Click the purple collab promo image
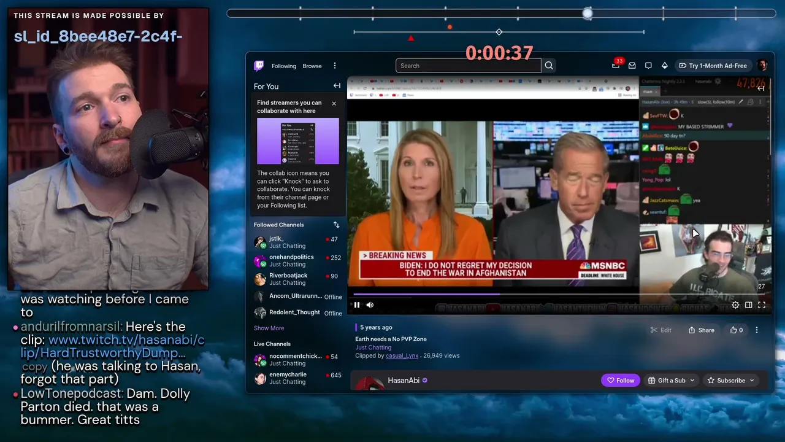Viewport: 785px width, 442px height. point(298,141)
